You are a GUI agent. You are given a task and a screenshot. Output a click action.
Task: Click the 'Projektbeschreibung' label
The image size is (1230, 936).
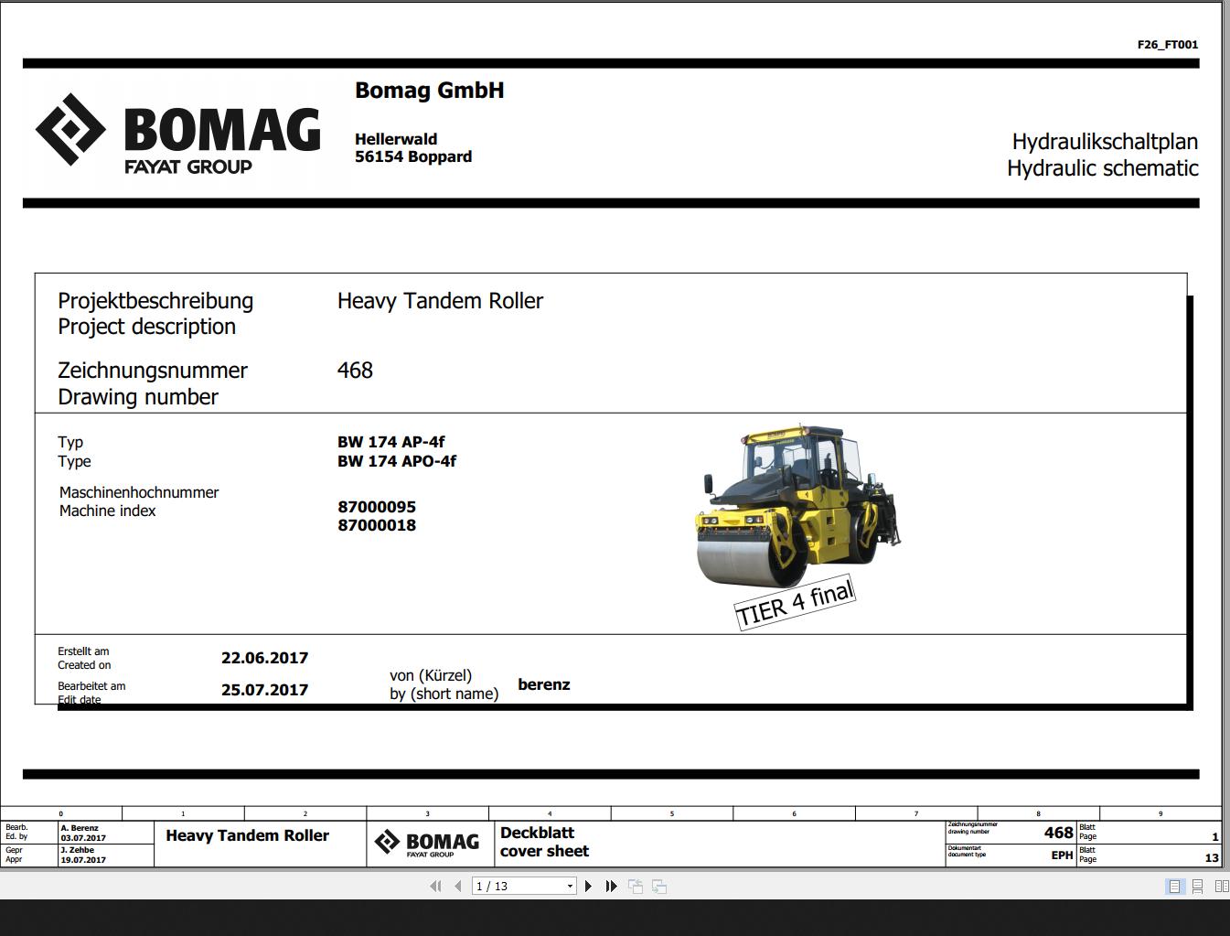[x=155, y=301]
